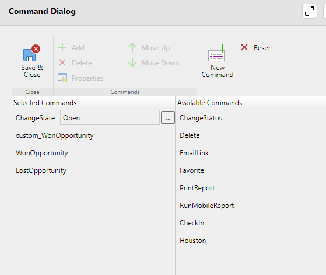Select custom_WonOpportunity command
Viewport: 326px width, 275px height.
[x=55, y=135]
